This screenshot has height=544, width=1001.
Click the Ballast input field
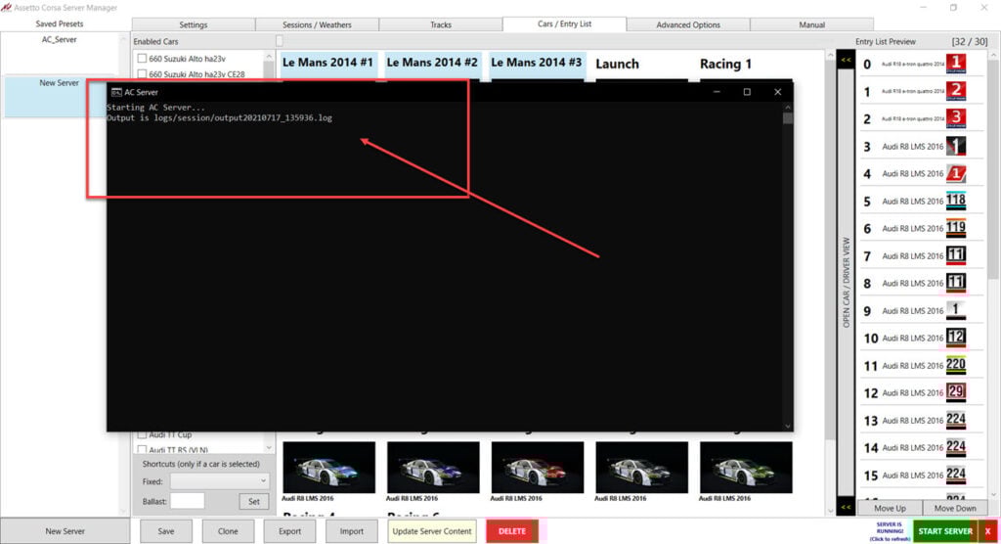[x=187, y=501]
